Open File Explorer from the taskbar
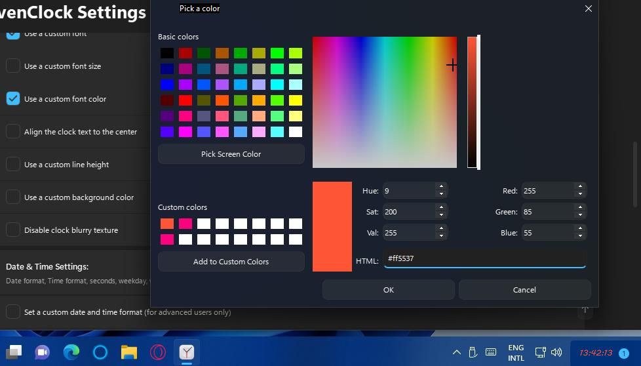This screenshot has height=366, width=641. pyautogui.click(x=128, y=352)
